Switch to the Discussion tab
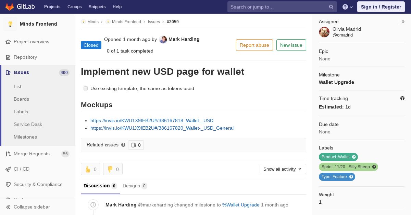Screen dimensions: 411x215 [100, 186]
